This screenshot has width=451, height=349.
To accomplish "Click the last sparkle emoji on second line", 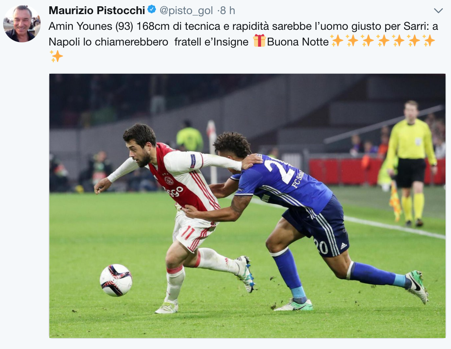I will [x=429, y=40].
